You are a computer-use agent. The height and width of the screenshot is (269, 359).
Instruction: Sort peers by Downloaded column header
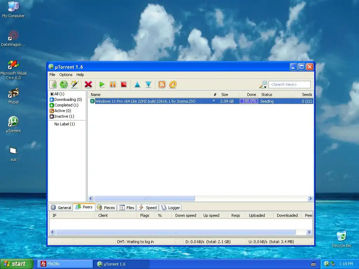pyautogui.click(x=287, y=215)
